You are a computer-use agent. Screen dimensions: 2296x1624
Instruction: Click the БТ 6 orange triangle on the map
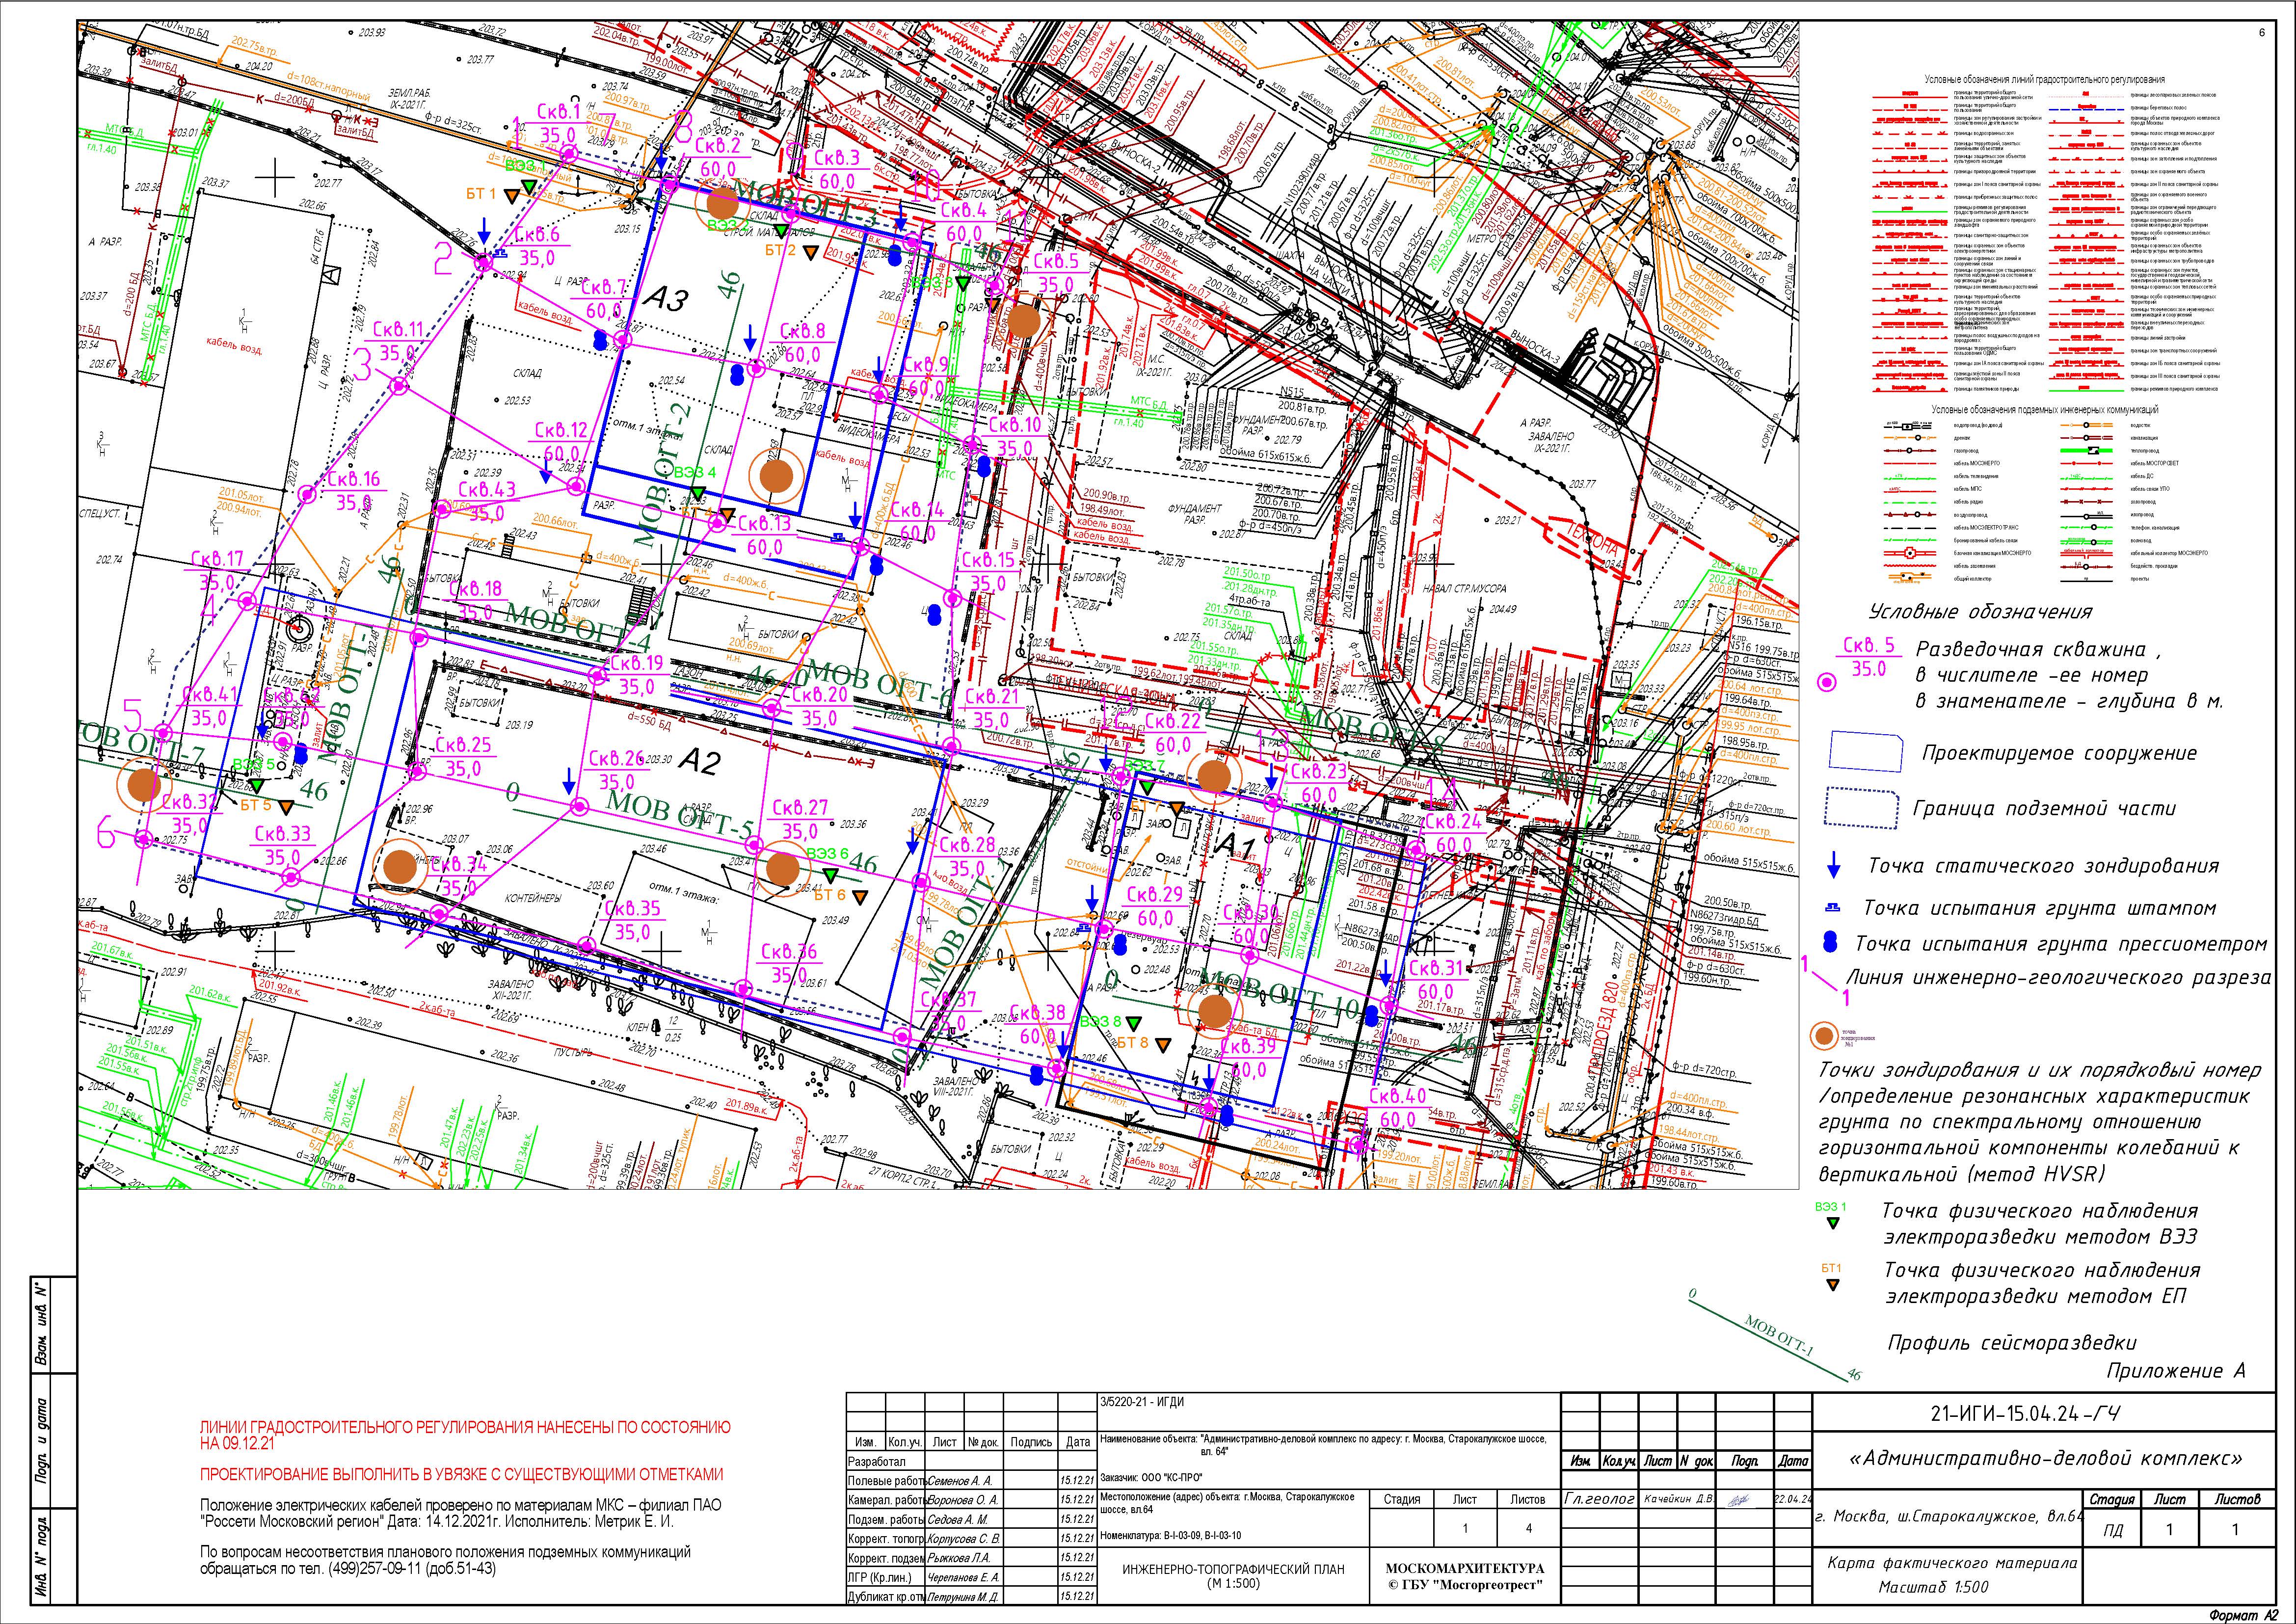point(860,897)
